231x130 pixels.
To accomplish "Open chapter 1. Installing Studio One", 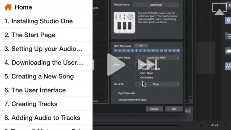I will (46, 21).
